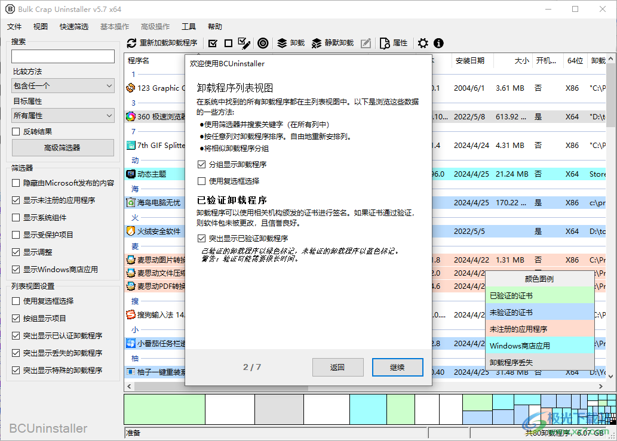Uncheck 分组显示卸载程序 in welcome dialog
The height and width of the screenshot is (441, 617).
[201, 165]
